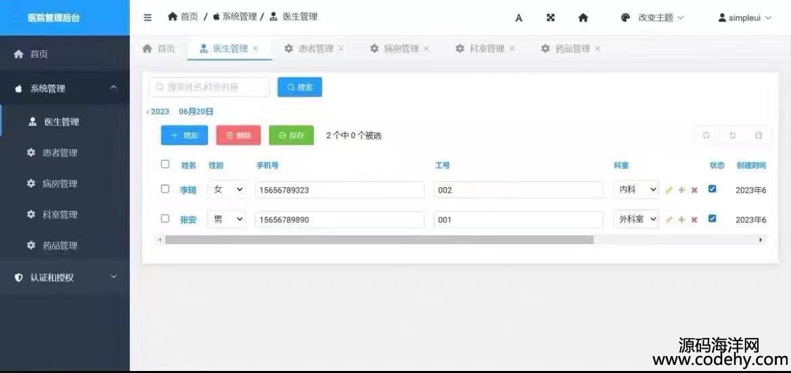The width and height of the screenshot is (791, 373).
Task: Open the 性别 dropdown for 李琦
Action: (x=226, y=190)
